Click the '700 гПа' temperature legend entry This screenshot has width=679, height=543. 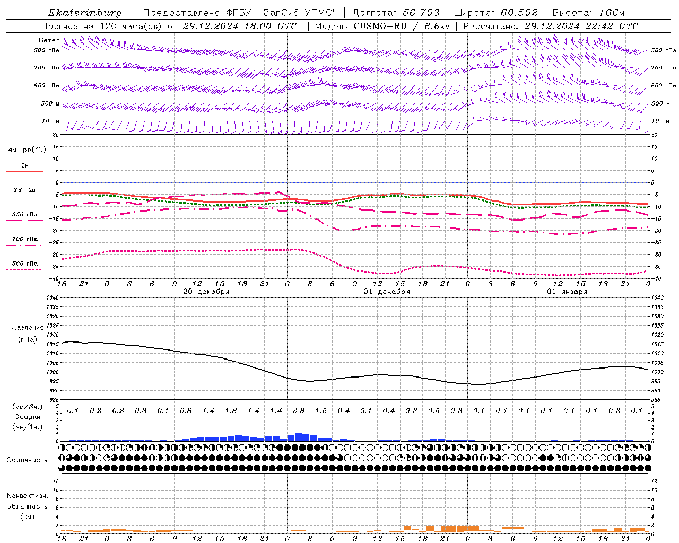click(25, 239)
